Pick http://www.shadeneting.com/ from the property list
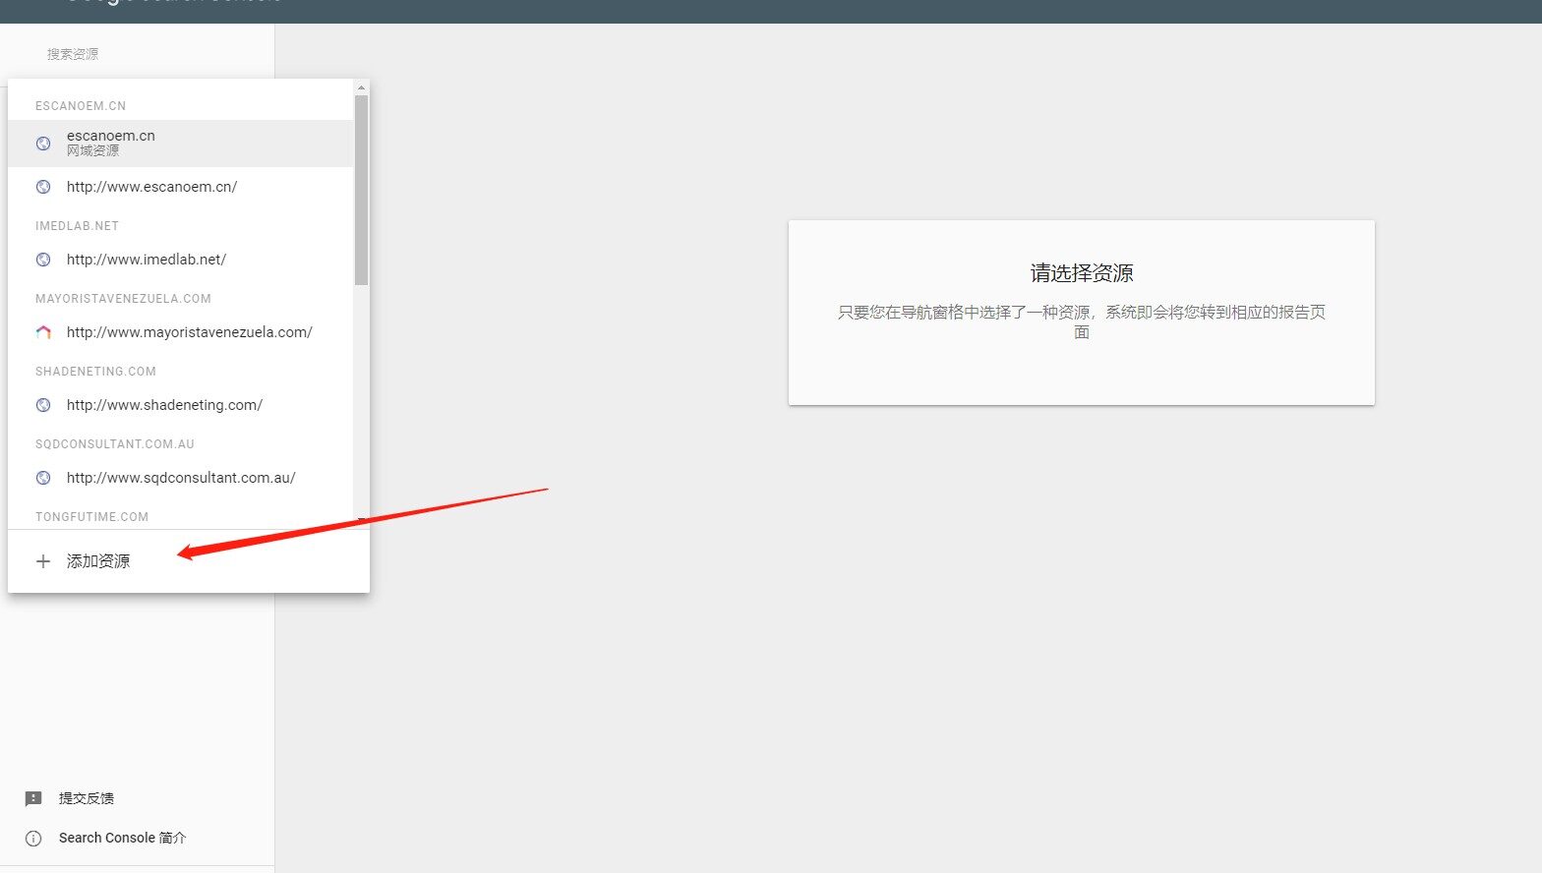The height and width of the screenshot is (873, 1542). pos(164,405)
